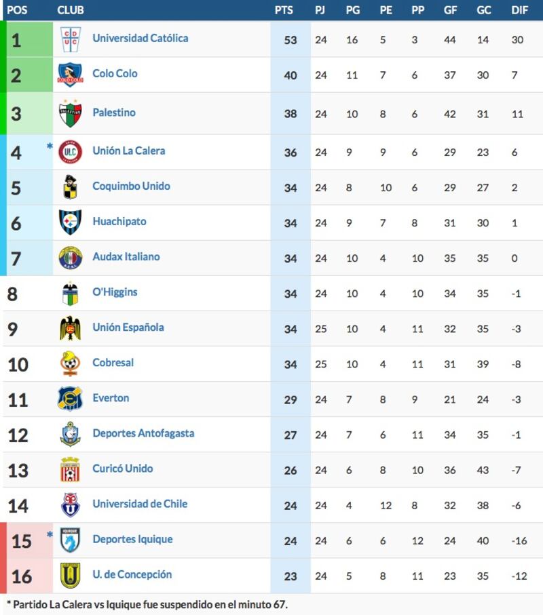Open the O'Higgins team link
This screenshot has height=615, width=543.
(x=115, y=292)
